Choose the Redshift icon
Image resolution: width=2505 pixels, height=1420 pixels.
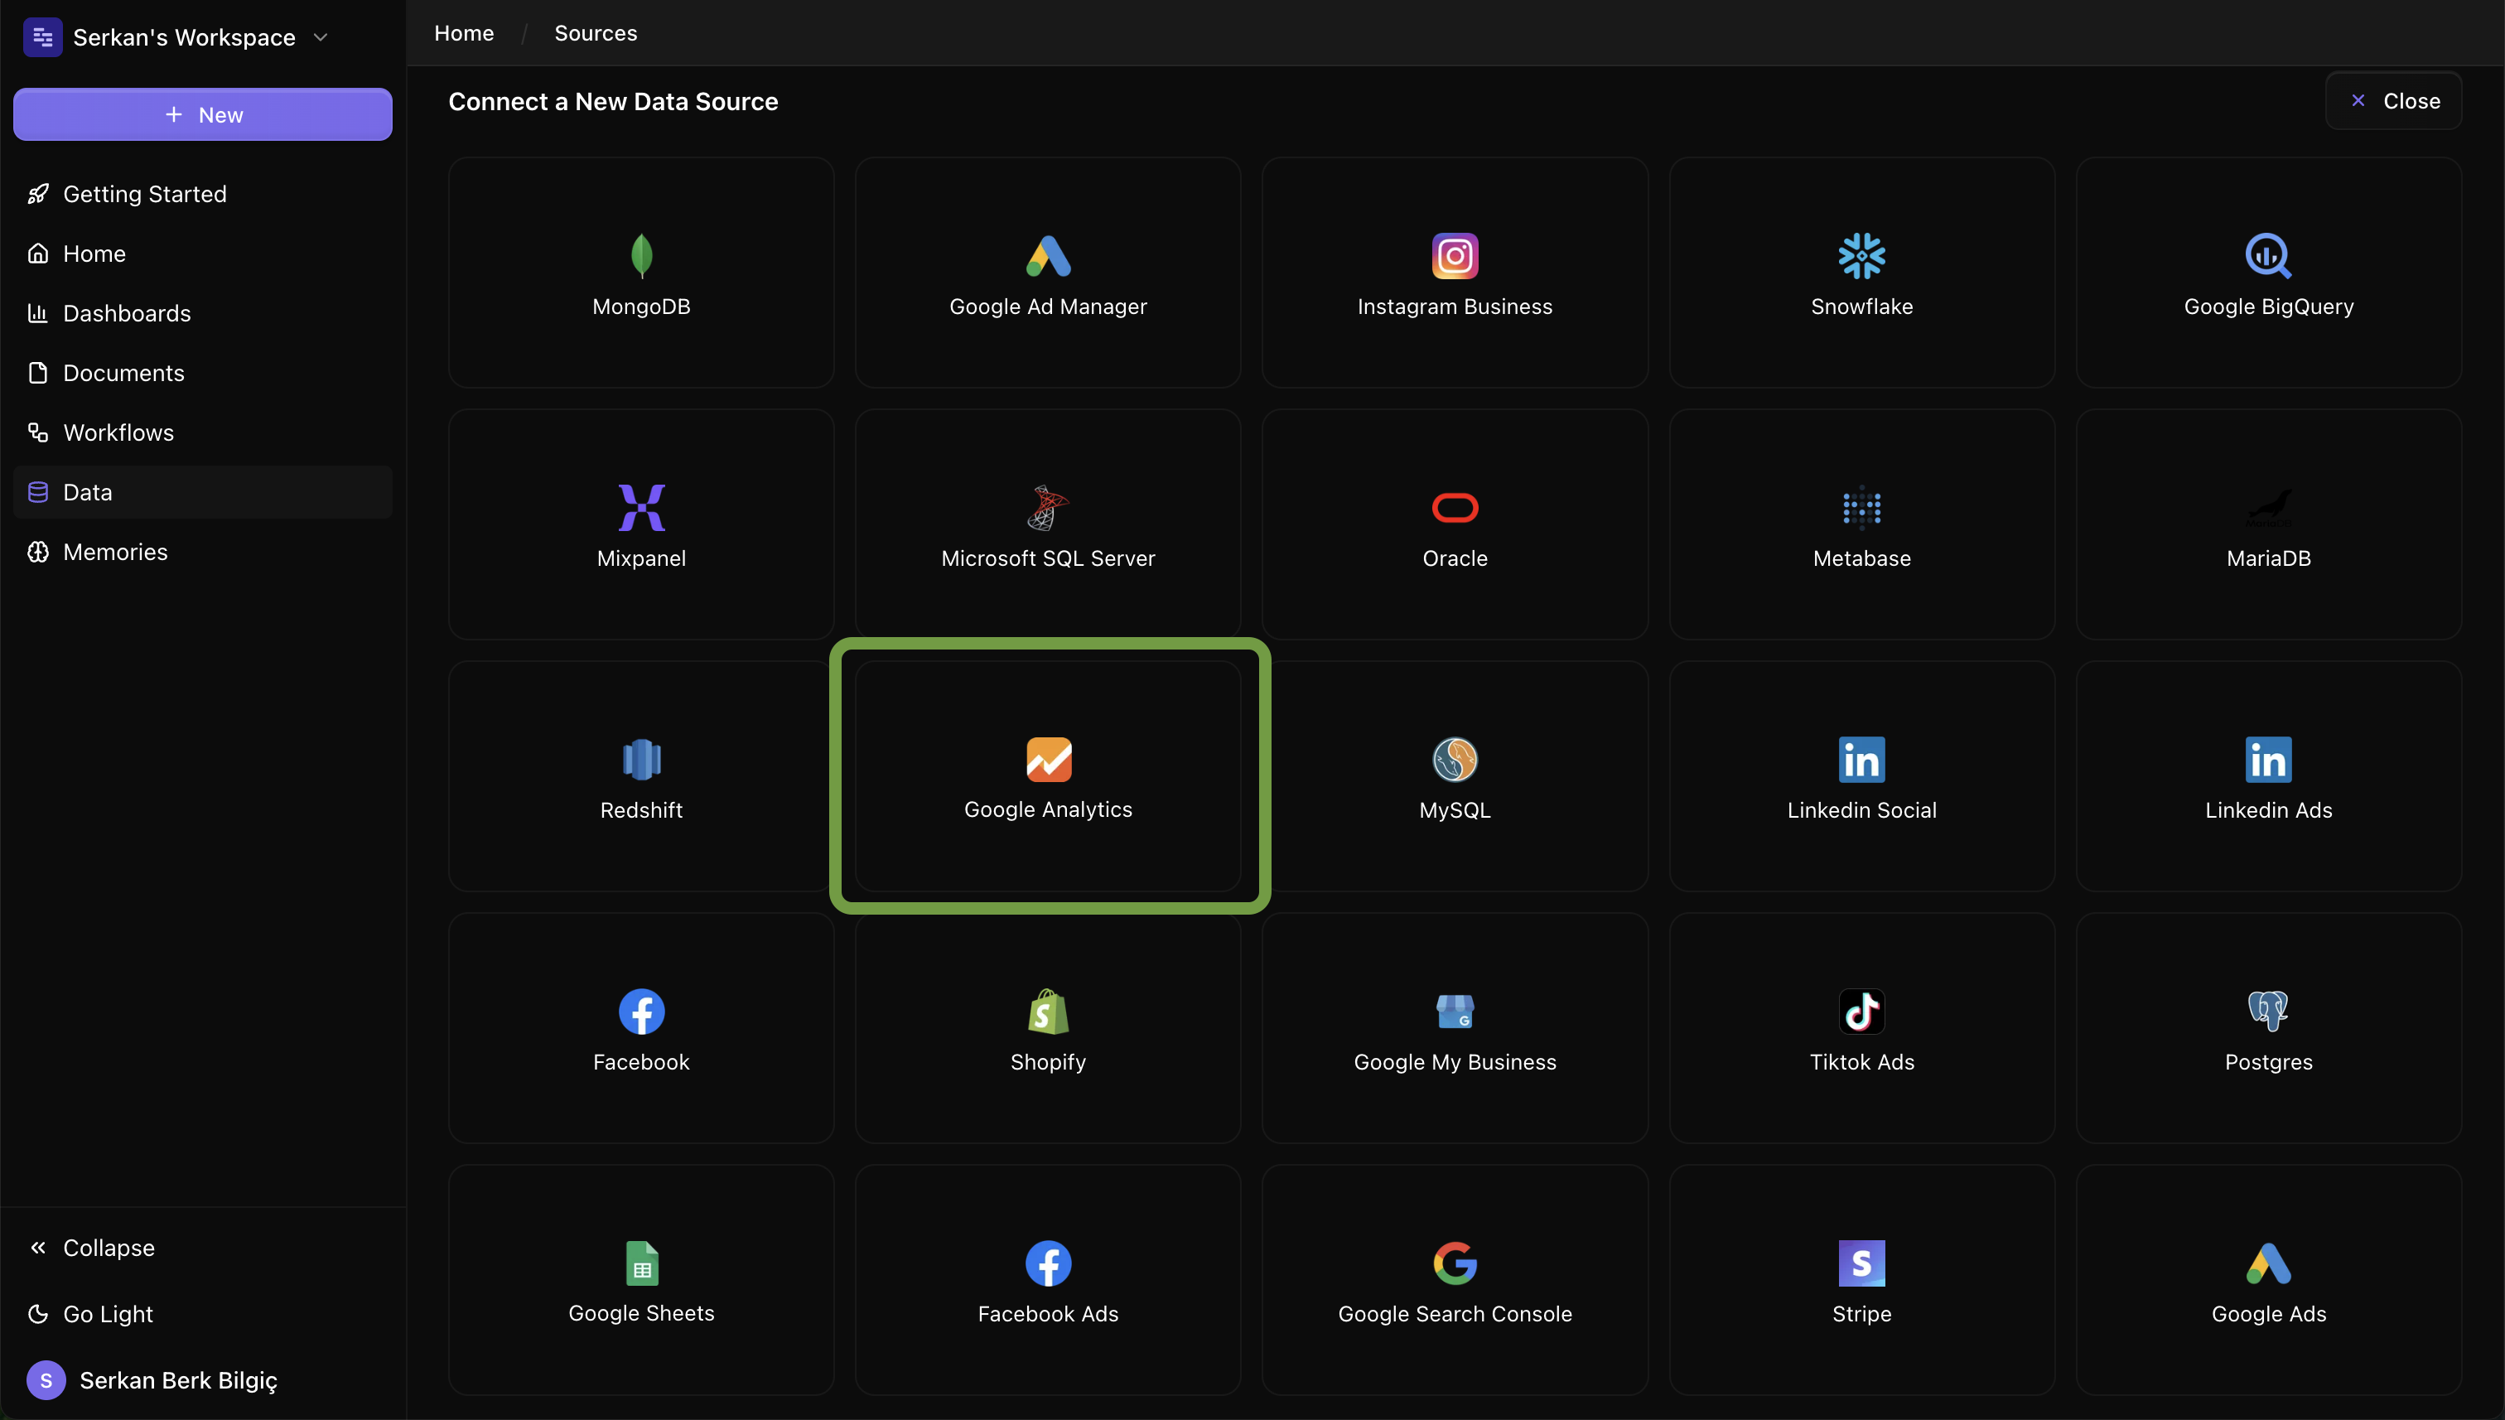(x=642, y=759)
